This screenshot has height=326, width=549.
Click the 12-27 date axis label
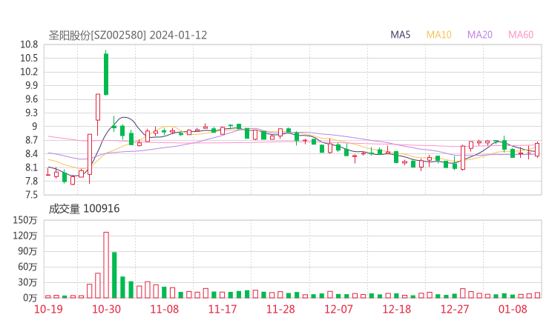[x=455, y=309]
